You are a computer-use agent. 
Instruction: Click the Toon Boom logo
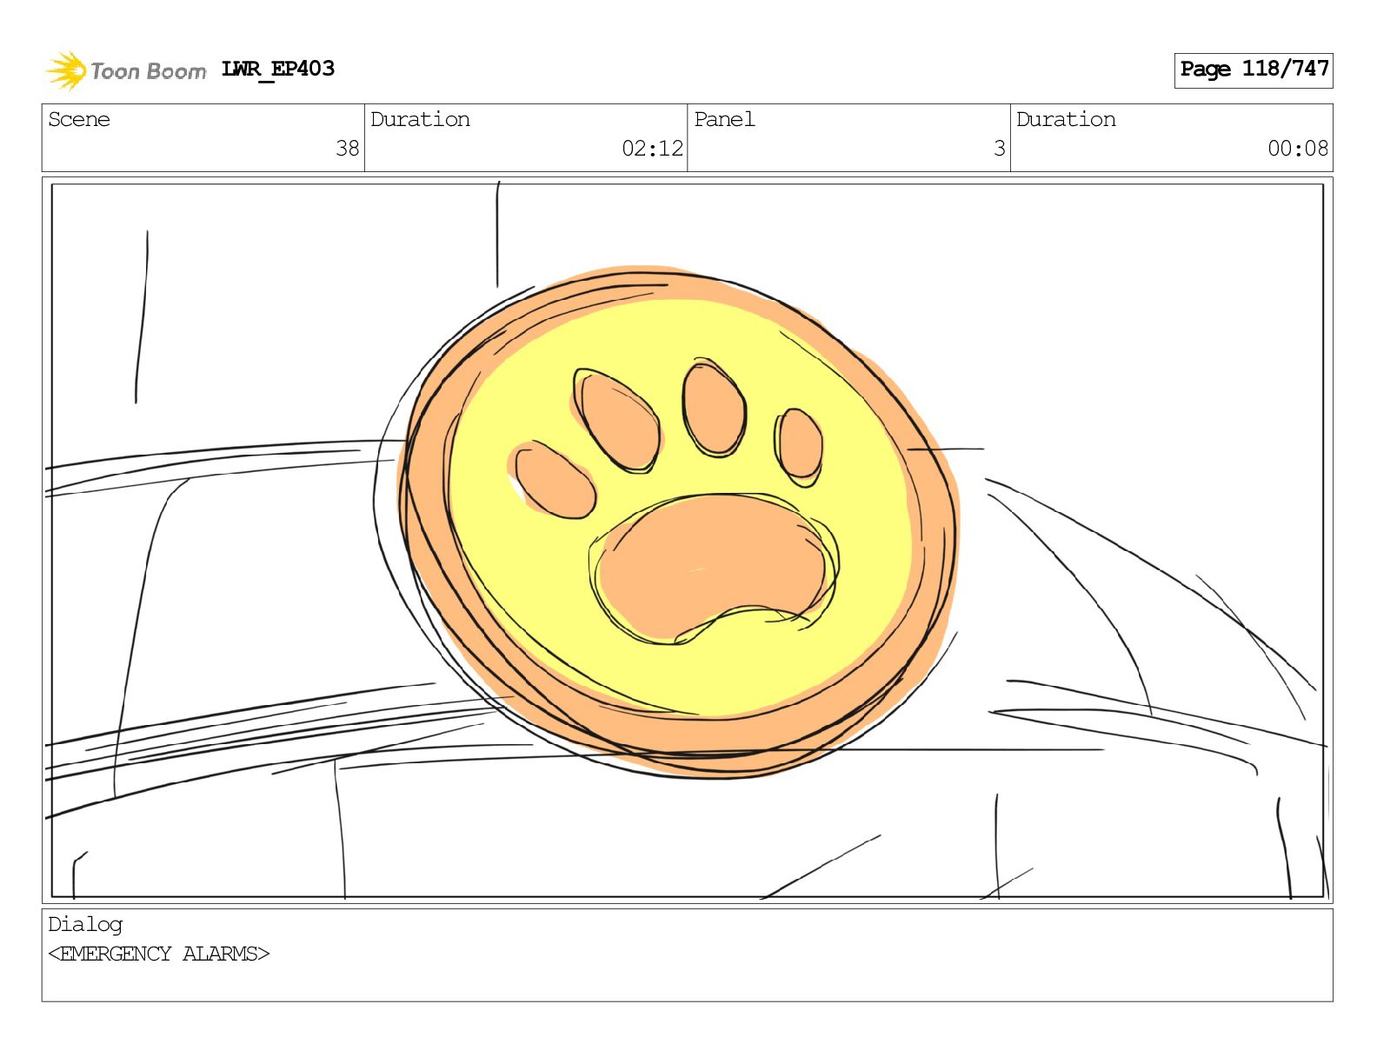[126, 70]
